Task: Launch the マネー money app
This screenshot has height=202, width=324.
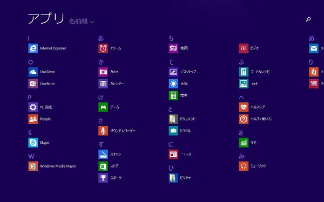Action: 249,142
